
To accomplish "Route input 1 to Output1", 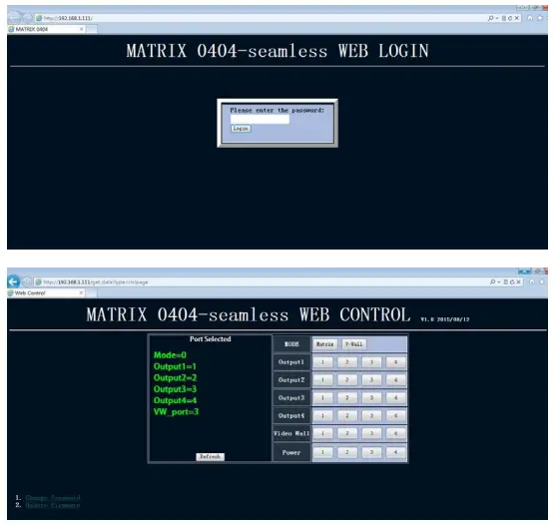I will click(x=322, y=362).
